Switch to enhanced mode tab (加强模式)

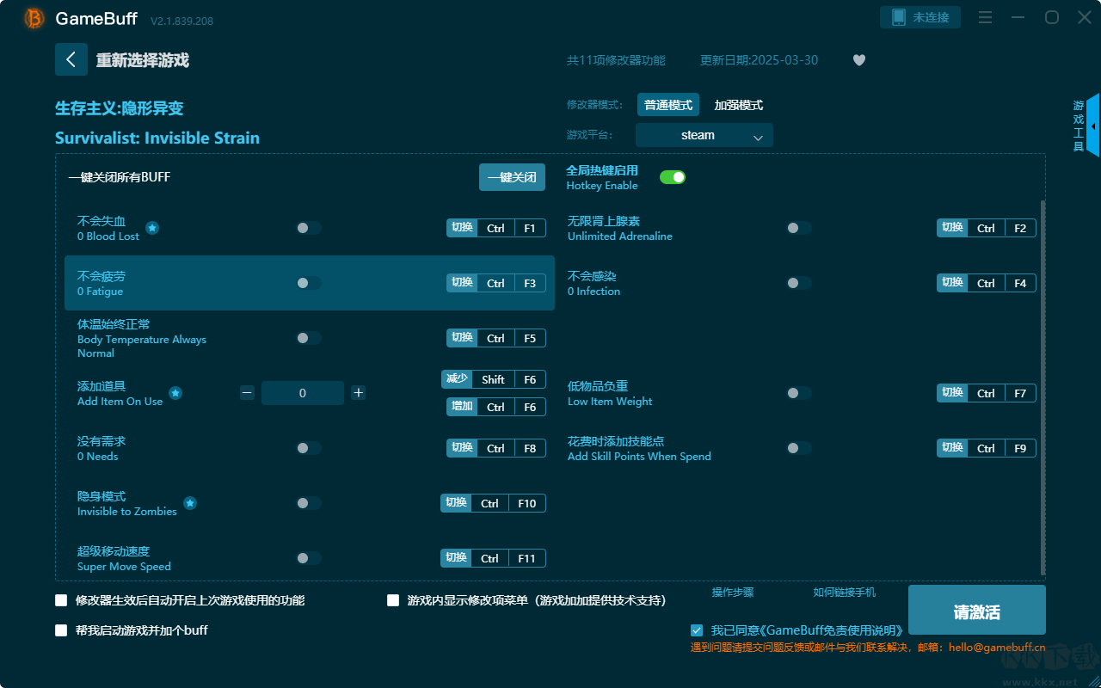(738, 105)
